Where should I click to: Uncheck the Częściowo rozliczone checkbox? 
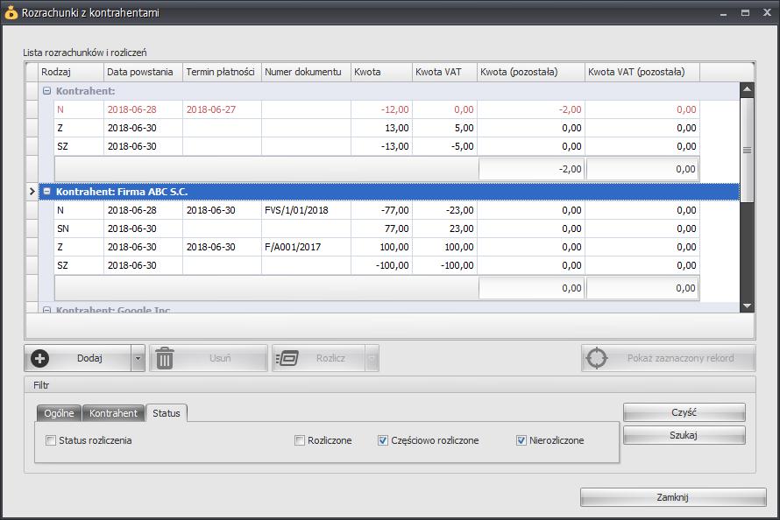point(382,440)
